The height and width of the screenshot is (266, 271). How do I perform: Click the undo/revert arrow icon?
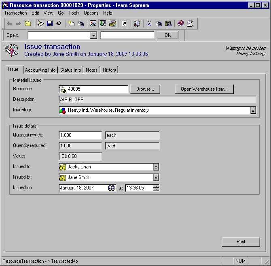tap(59, 23)
